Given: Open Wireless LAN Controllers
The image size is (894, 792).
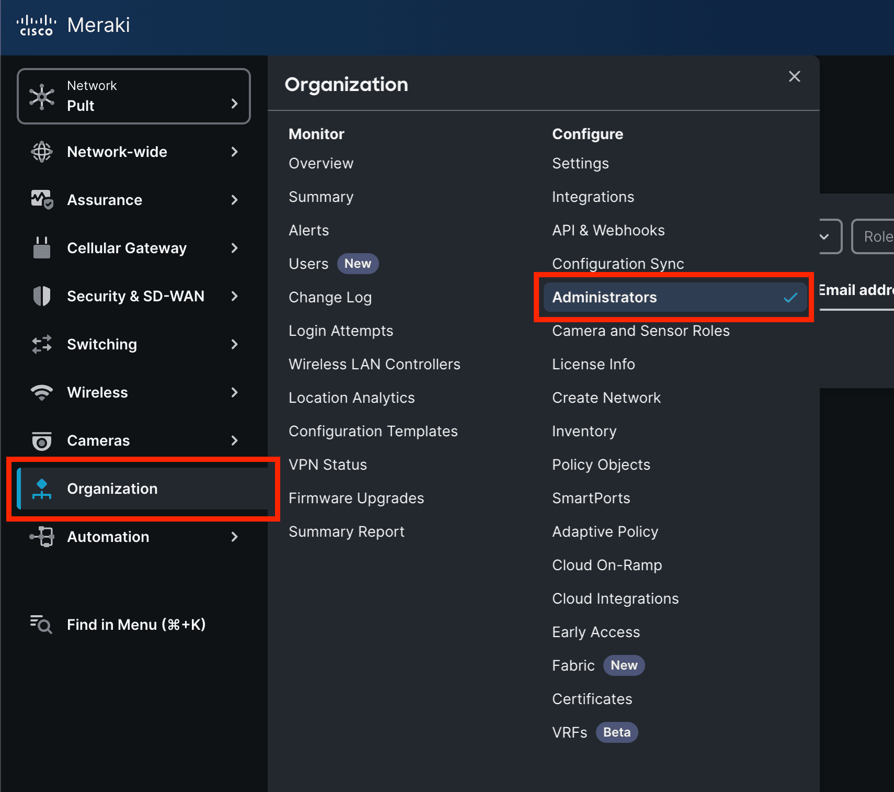Looking at the screenshot, I should tap(374, 364).
